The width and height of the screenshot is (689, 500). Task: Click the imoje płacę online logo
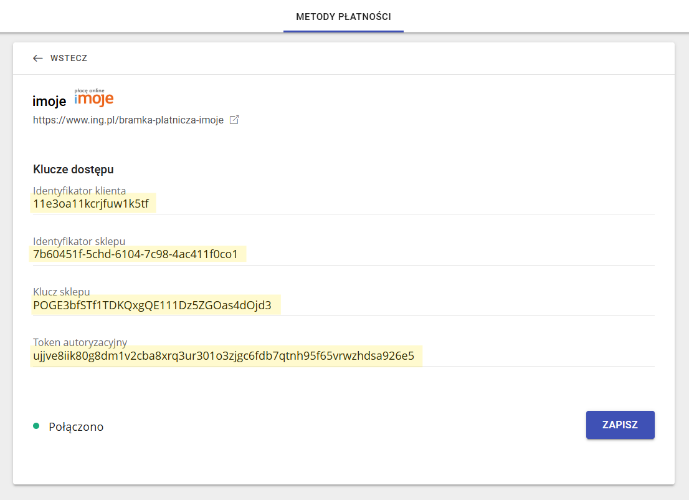click(x=94, y=98)
